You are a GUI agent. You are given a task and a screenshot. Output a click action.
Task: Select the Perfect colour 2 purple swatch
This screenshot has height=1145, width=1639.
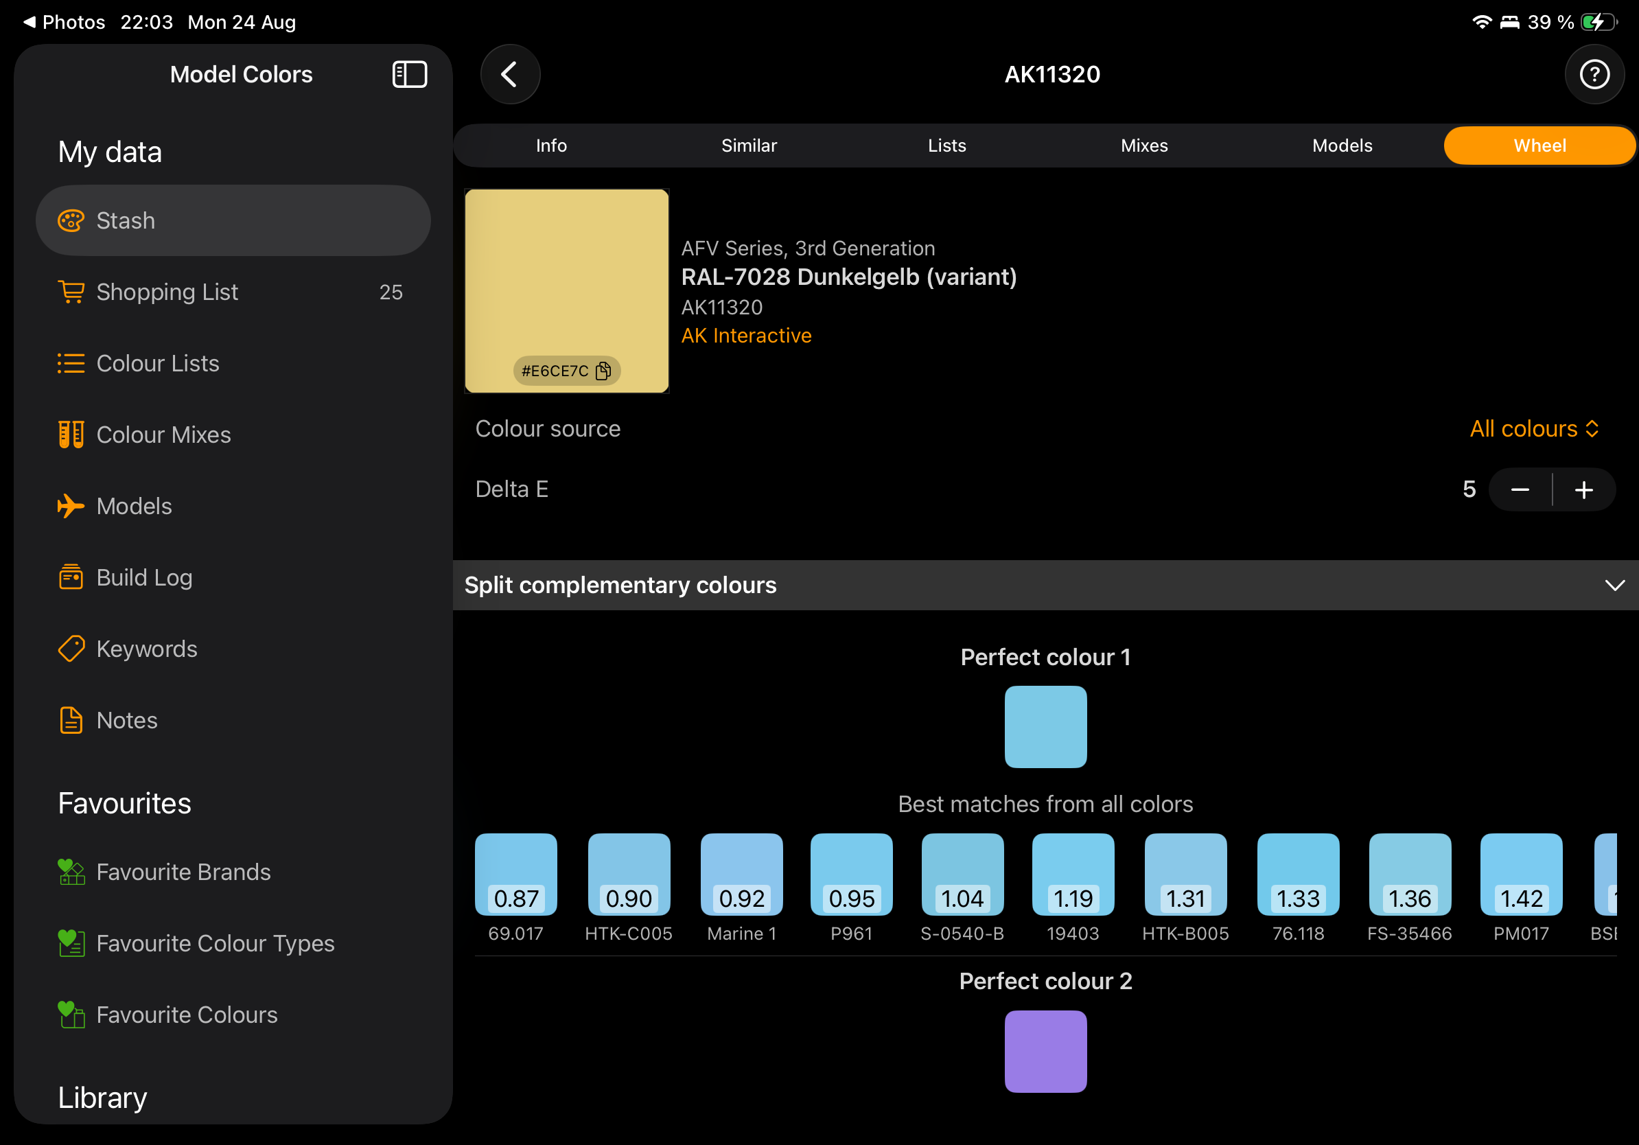(1046, 1052)
